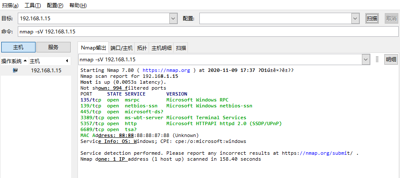Select host 192.168.1.15 in host list
The width and height of the screenshot is (400, 178).
(x=46, y=71)
